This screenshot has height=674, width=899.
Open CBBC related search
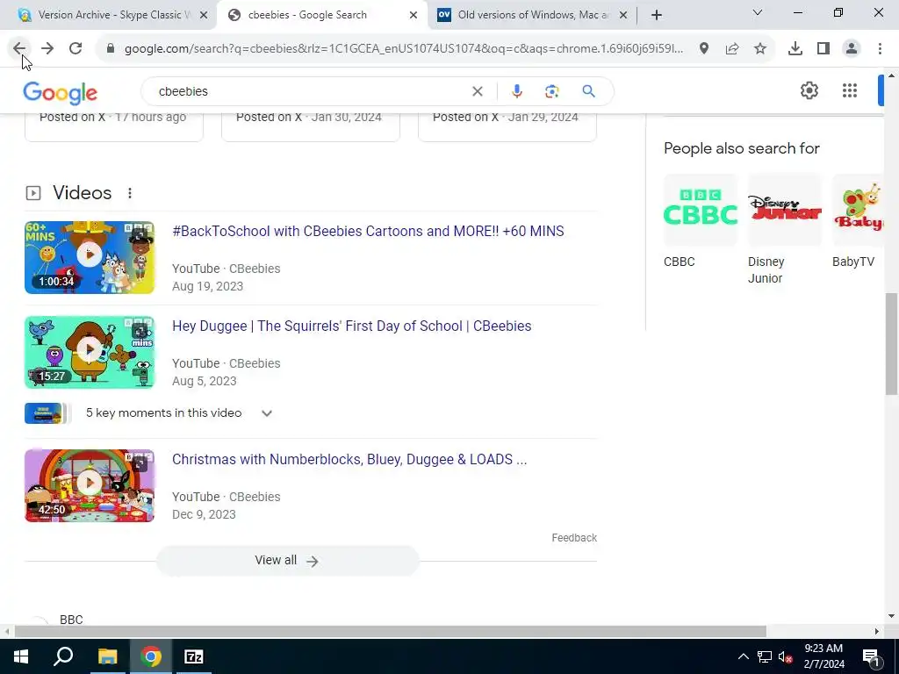point(700,221)
